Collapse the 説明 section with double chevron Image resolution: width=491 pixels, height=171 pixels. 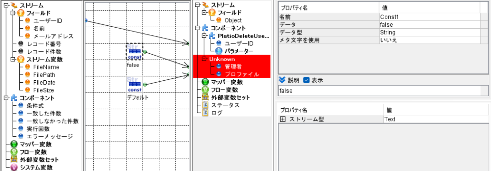click(x=282, y=80)
